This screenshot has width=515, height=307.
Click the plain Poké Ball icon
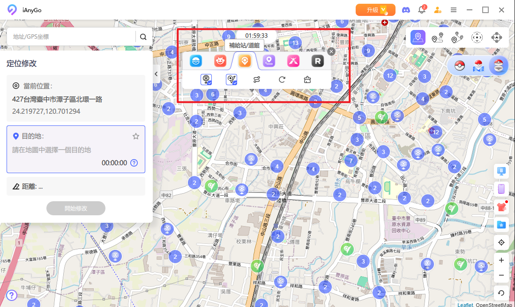(x=460, y=66)
